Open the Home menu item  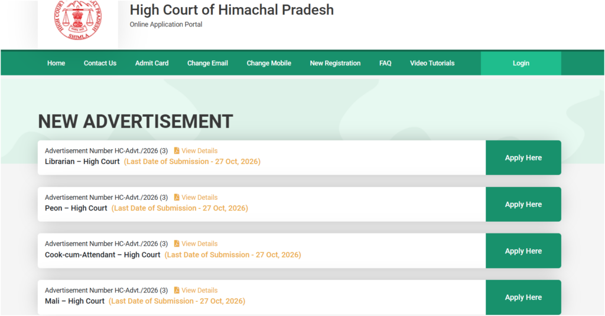56,63
